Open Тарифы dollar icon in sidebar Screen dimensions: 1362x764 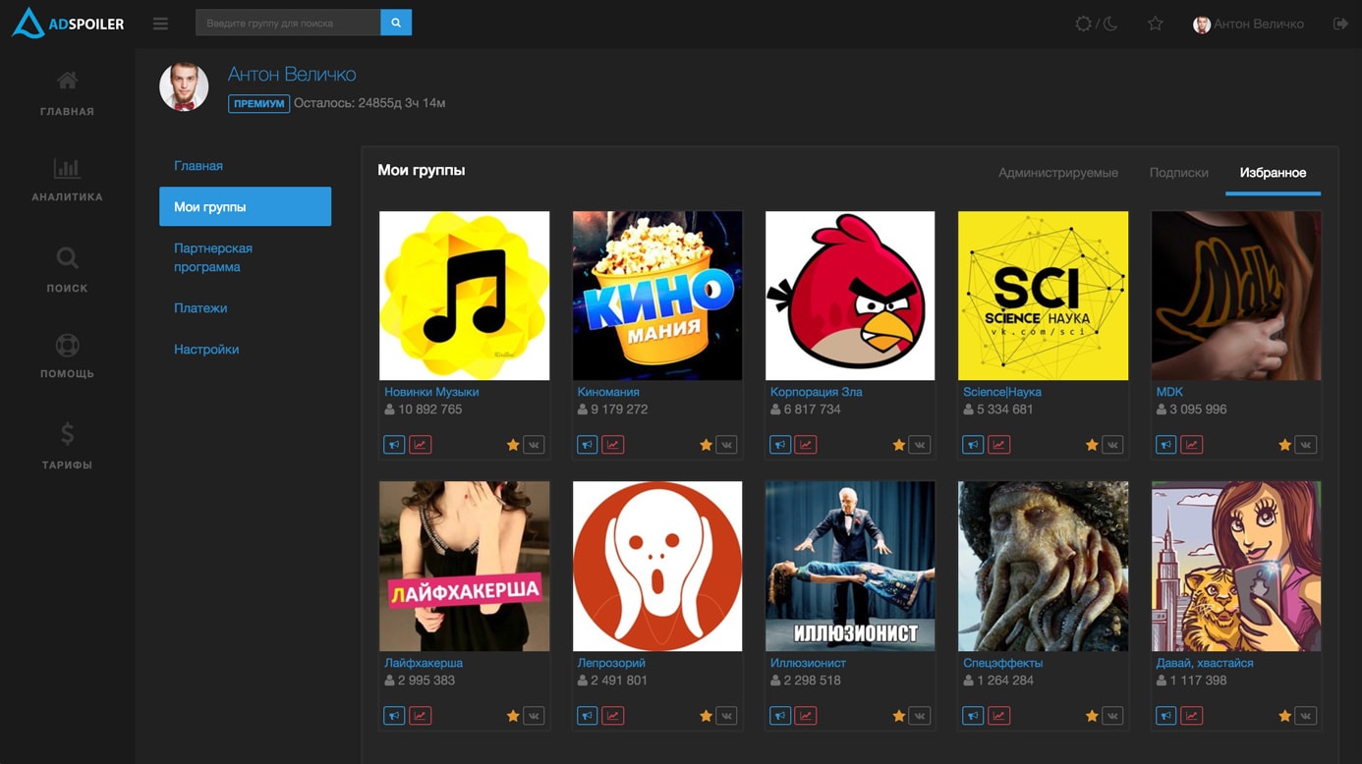tap(67, 433)
